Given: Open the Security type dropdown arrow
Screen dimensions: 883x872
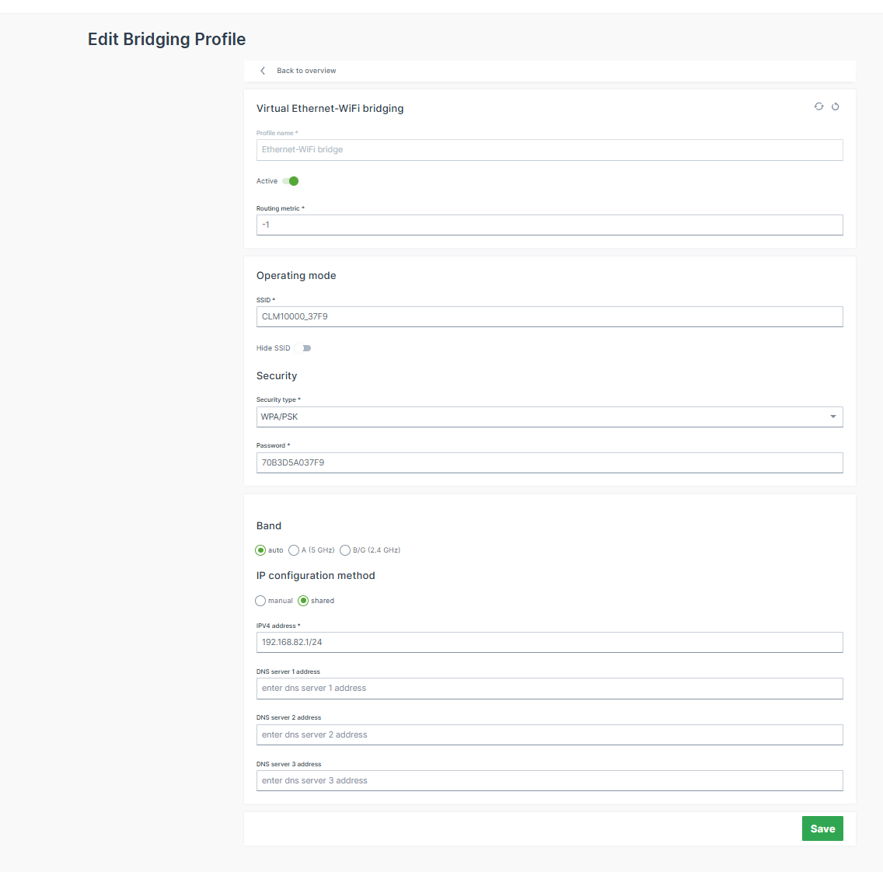Looking at the screenshot, I should pos(833,417).
